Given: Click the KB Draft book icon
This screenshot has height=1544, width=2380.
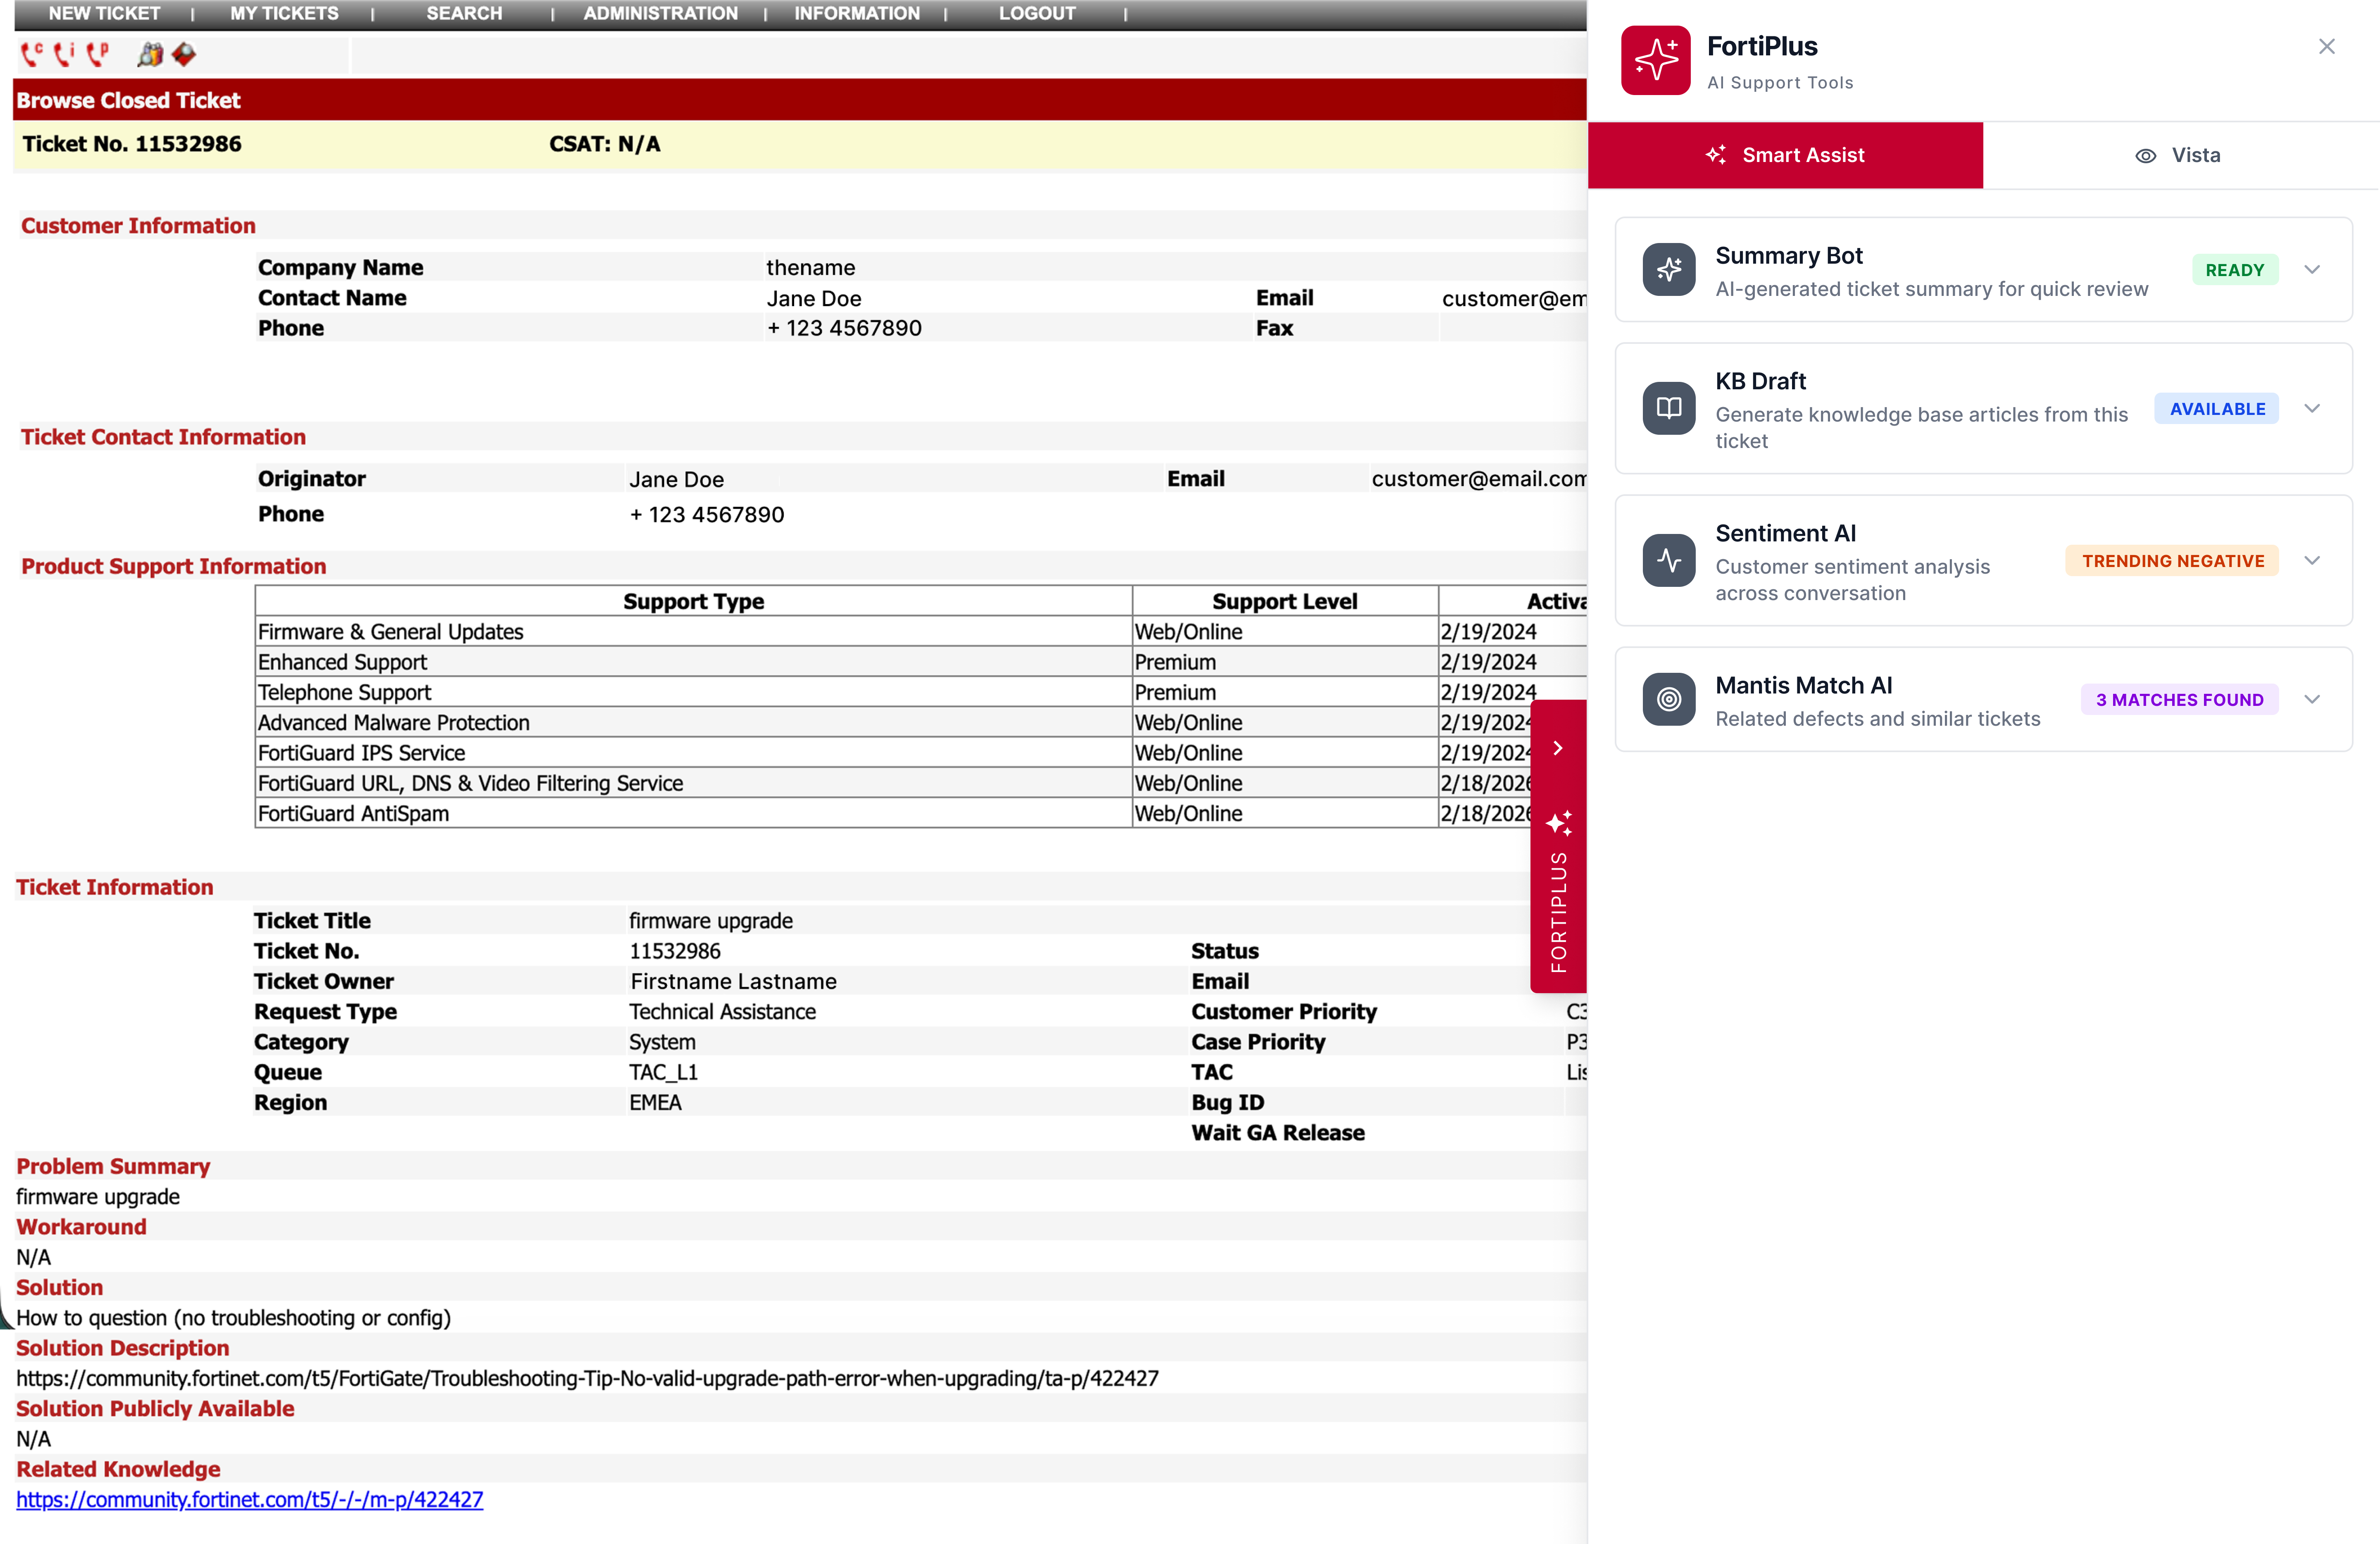Looking at the screenshot, I should click(x=1669, y=408).
